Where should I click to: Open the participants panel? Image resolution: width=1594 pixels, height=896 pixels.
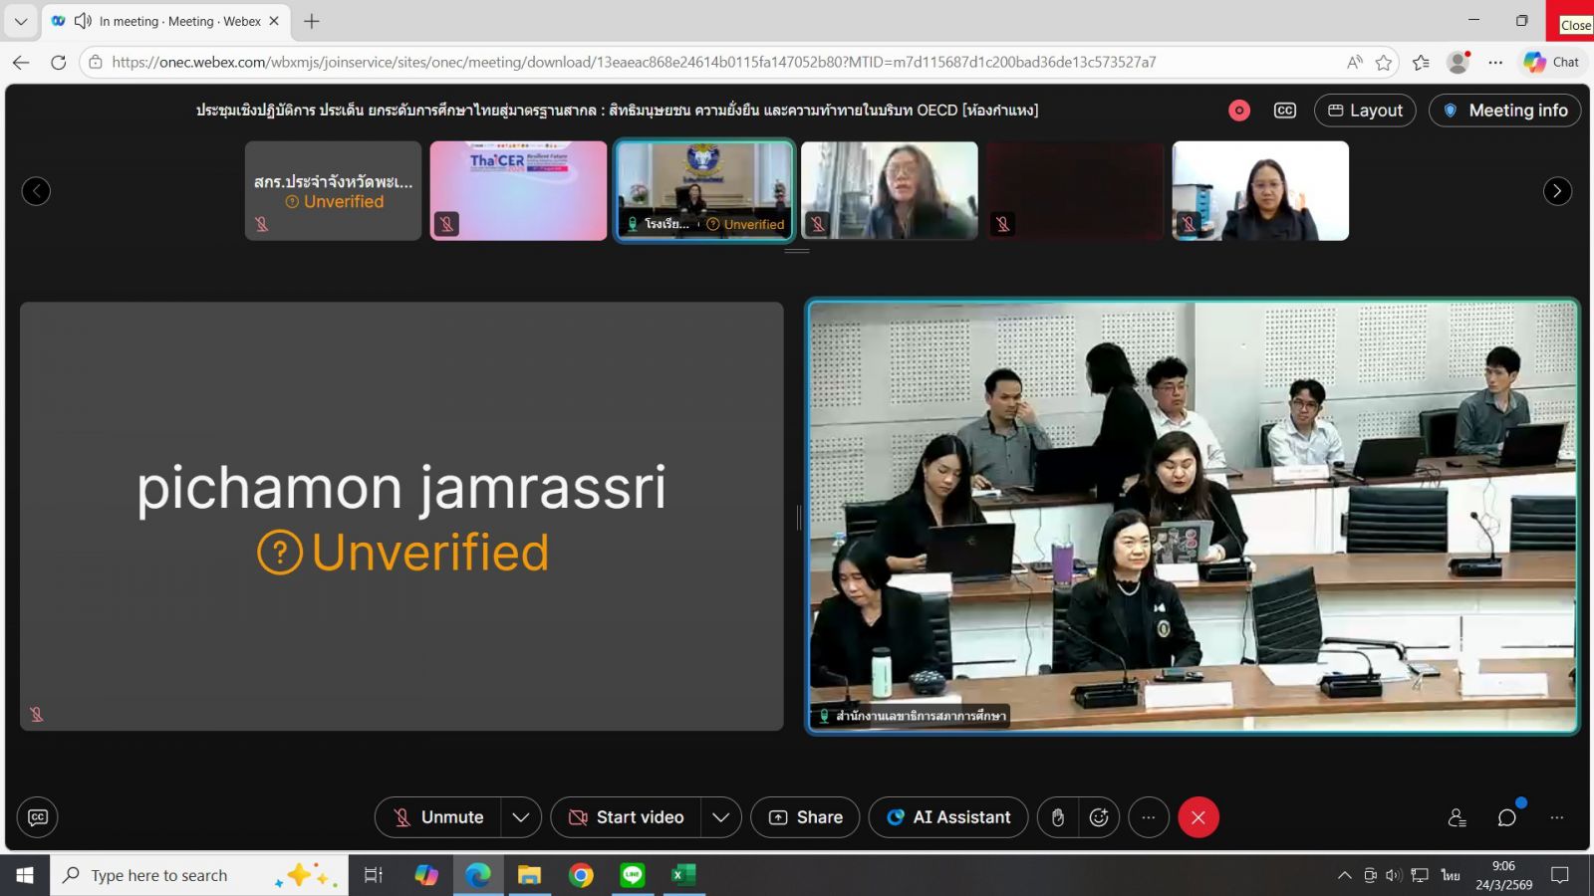1457,817
